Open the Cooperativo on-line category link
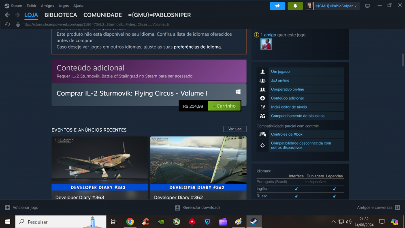The image size is (405, 228). (x=288, y=89)
